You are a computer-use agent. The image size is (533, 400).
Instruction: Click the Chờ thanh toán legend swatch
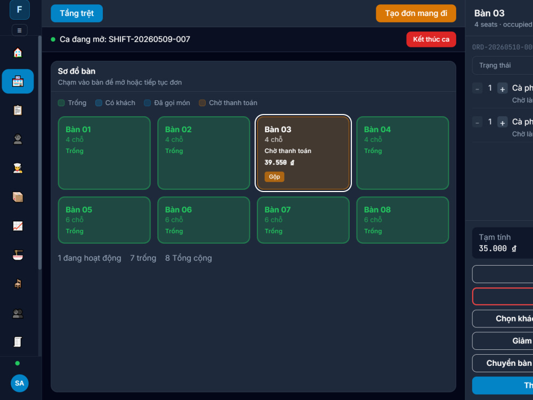click(x=202, y=103)
